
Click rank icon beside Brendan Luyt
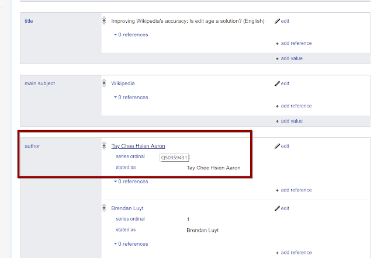(x=104, y=208)
